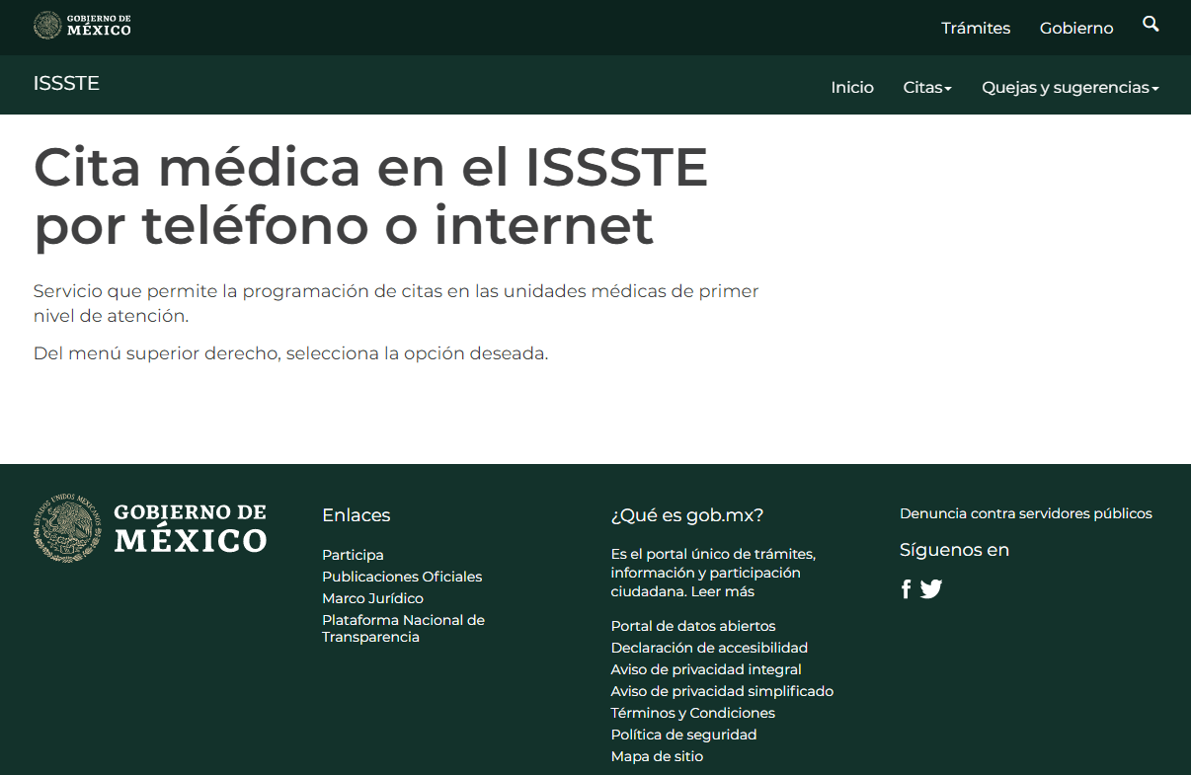Open Publicaciones Oficiales link

point(402,577)
